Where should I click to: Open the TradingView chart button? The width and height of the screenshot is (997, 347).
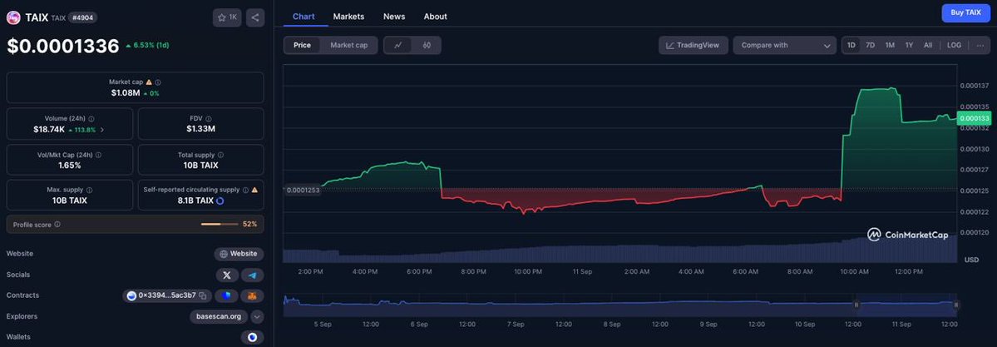693,45
